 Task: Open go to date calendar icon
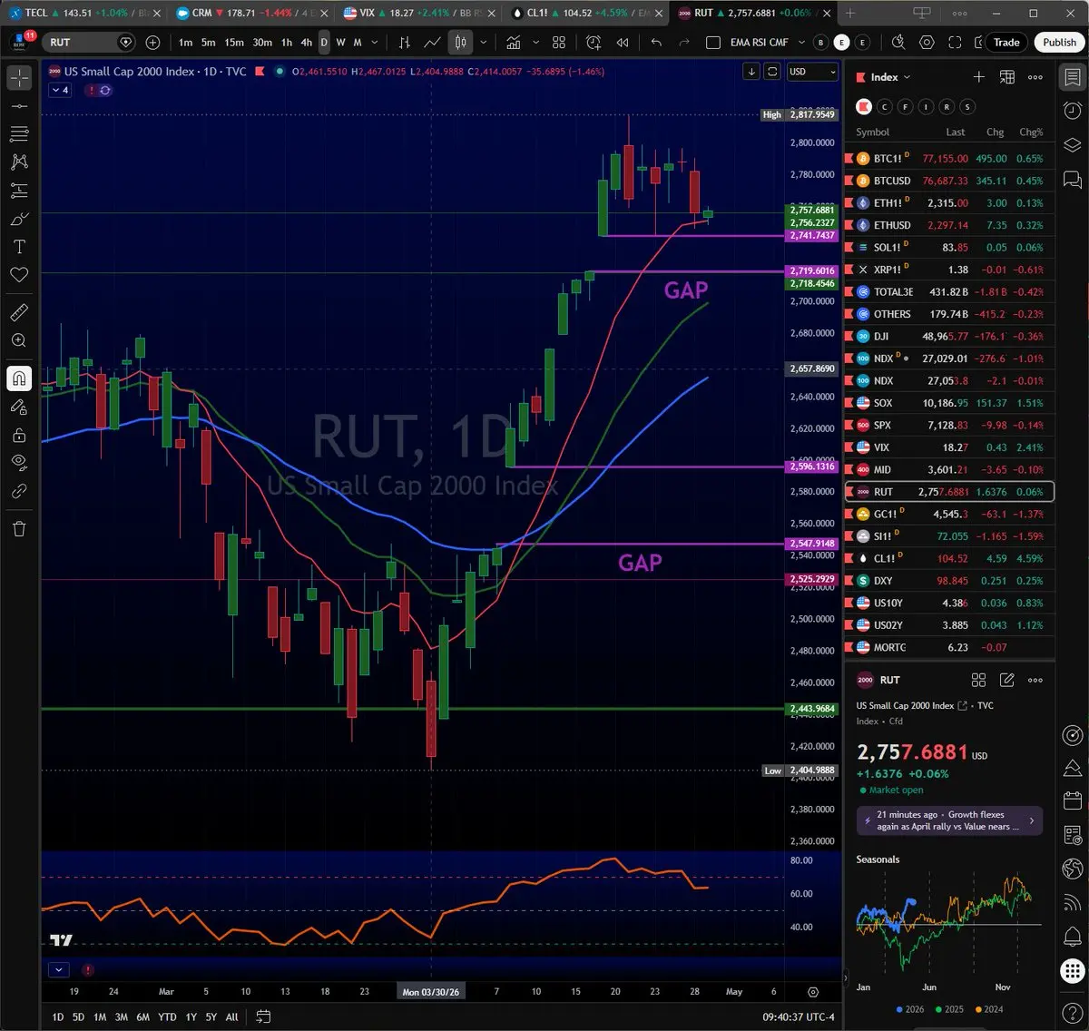tap(263, 1016)
